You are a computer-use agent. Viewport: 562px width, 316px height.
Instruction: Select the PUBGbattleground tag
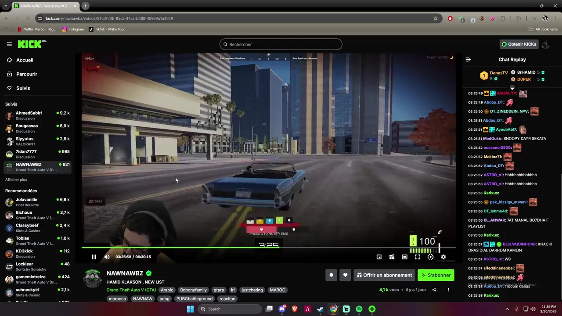(x=195, y=299)
